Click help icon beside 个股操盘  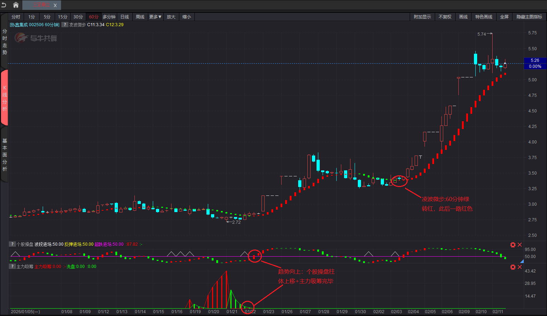pyautogui.click(x=12, y=244)
